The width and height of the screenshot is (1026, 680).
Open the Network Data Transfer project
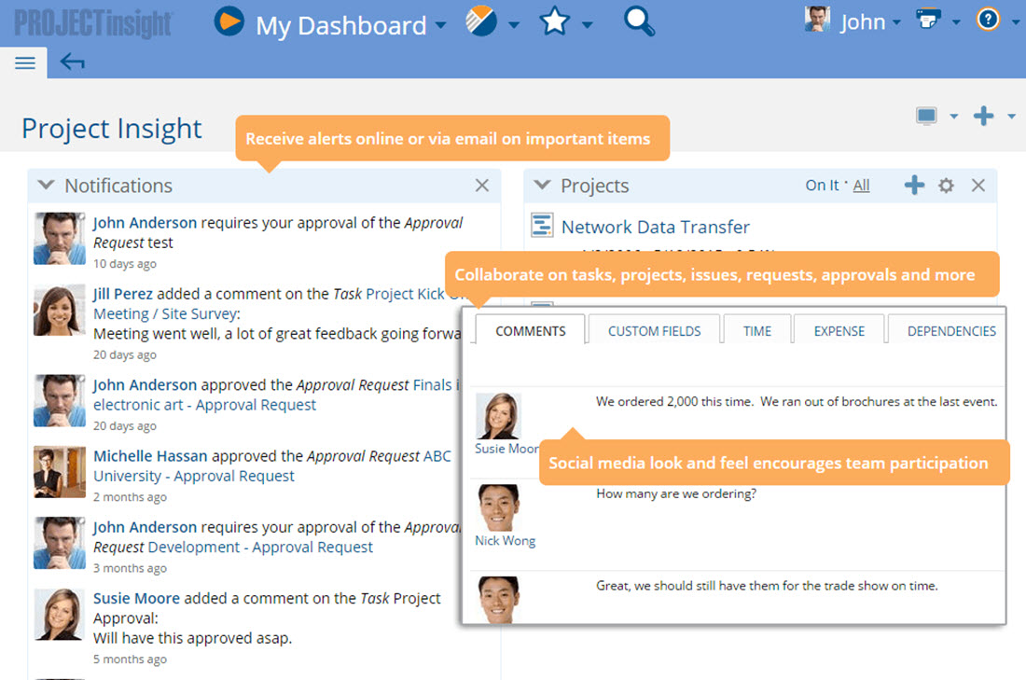656,227
